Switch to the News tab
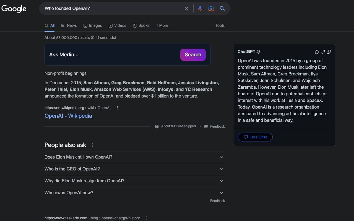 tap(69, 25)
